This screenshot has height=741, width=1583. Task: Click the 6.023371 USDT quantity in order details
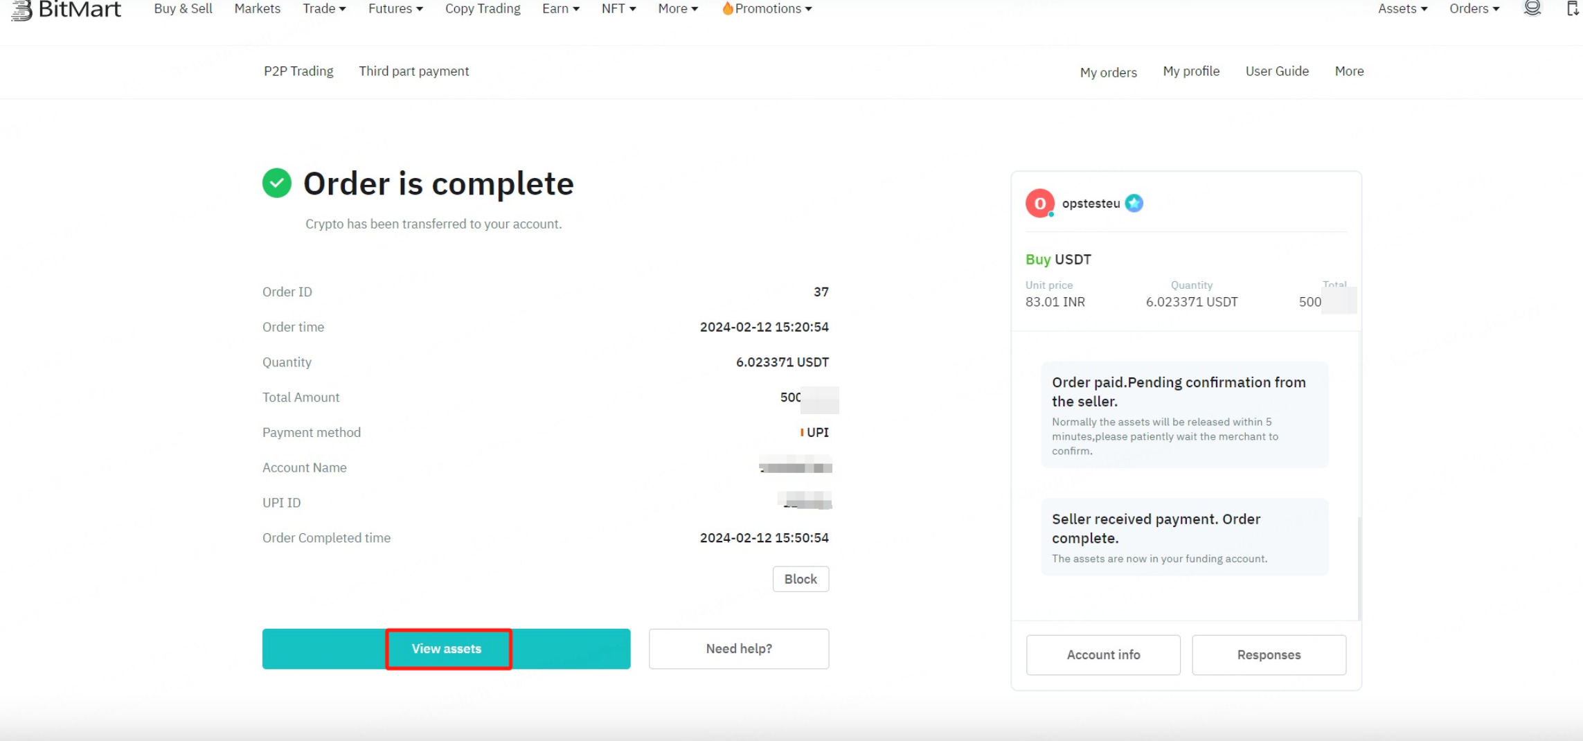[x=782, y=362]
